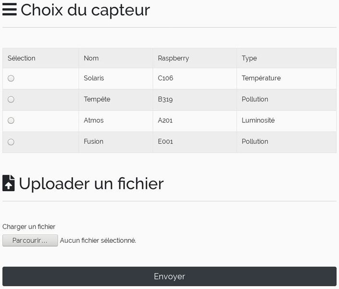Image resolution: width=339 pixels, height=289 pixels.
Task: Click the Sélection column header
Action: (22, 58)
